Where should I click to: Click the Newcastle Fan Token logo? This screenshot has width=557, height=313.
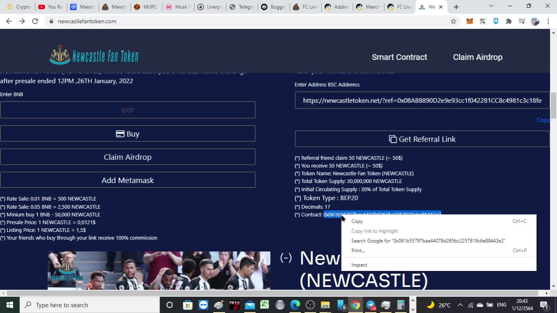[94, 56]
